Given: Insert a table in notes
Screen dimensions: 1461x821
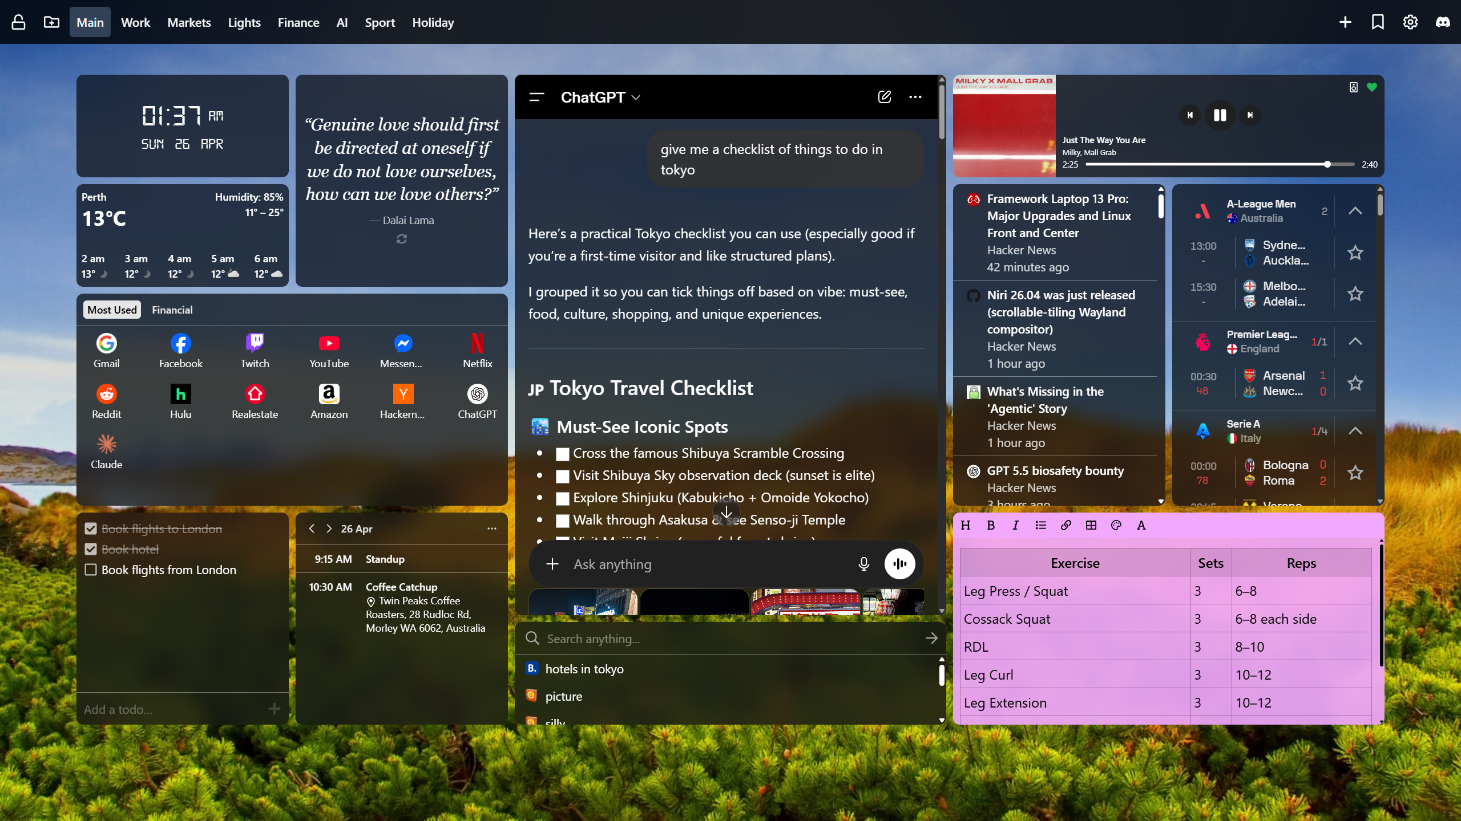Looking at the screenshot, I should tap(1091, 526).
